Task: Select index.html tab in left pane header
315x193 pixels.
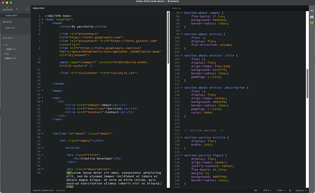Action: point(38,8)
